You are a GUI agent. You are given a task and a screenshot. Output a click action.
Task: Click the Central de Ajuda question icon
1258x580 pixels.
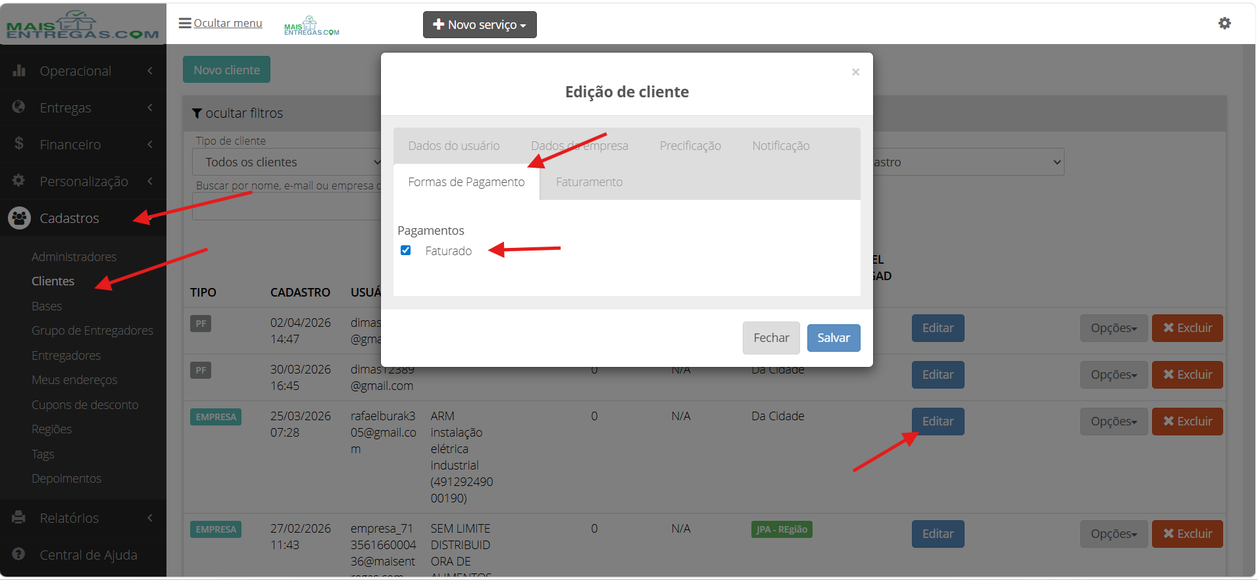tap(19, 554)
